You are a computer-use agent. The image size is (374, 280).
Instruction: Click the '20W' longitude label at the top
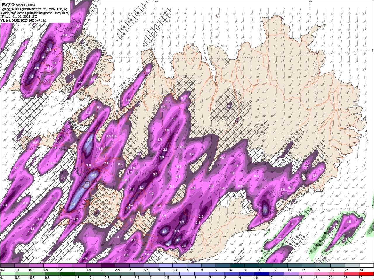coord(155,1)
